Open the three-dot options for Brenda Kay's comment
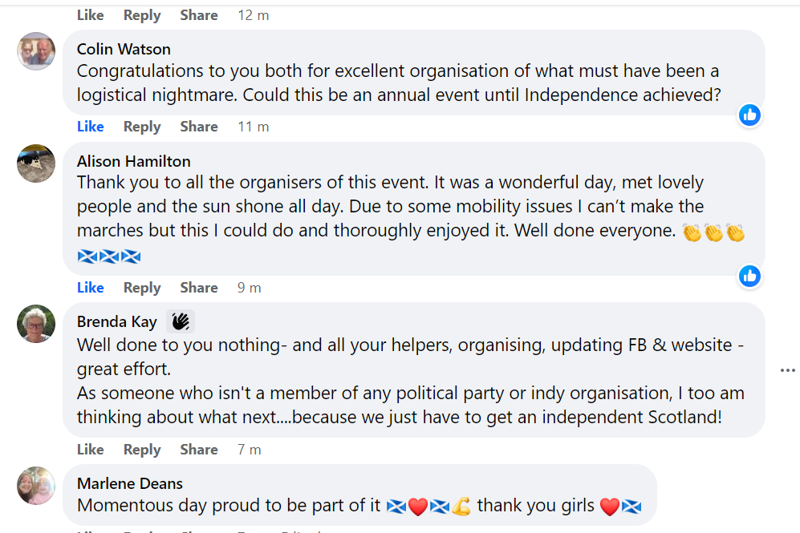Image resolution: width=800 pixels, height=533 pixels. point(787,370)
